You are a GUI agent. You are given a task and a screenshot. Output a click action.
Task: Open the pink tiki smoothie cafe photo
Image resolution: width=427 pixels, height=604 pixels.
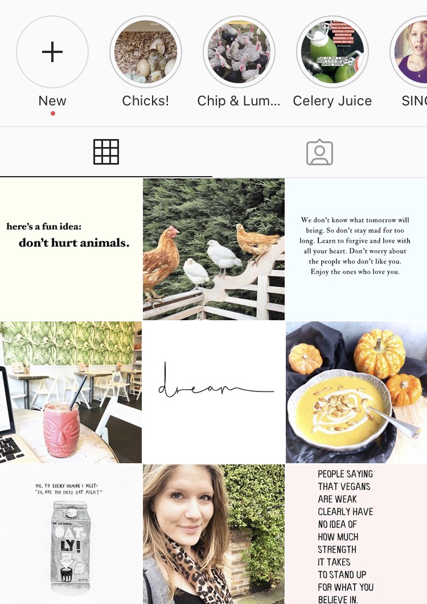coord(71,392)
